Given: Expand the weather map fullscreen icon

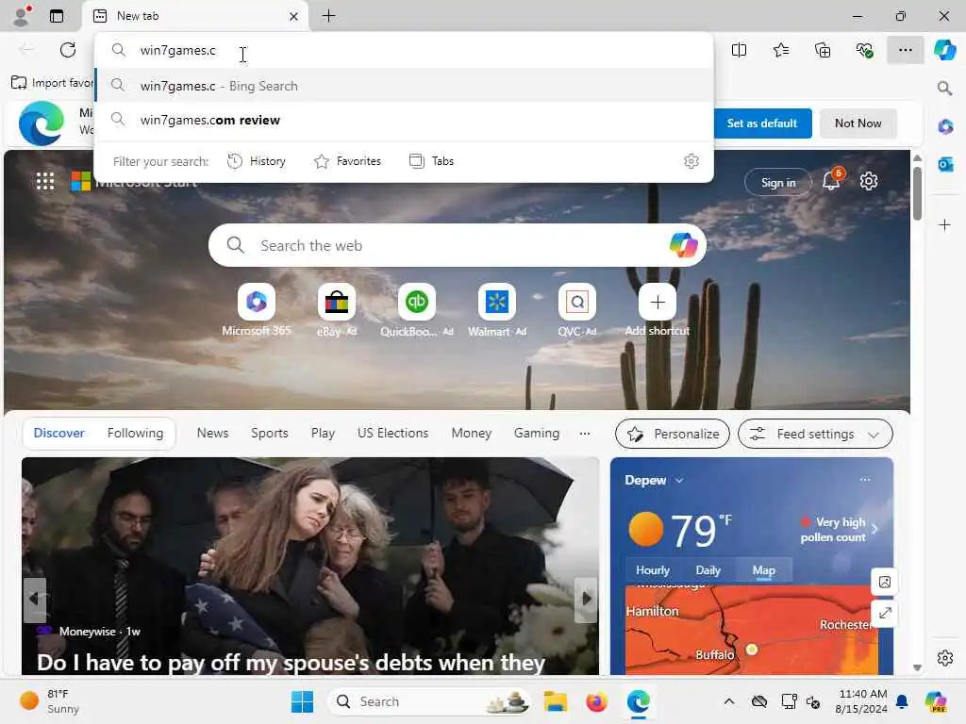Looking at the screenshot, I should pos(885,613).
